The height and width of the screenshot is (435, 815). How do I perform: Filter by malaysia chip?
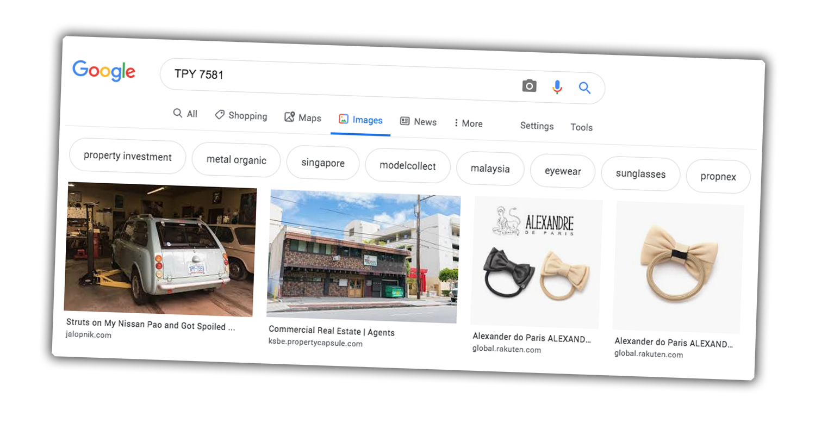[490, 169]
